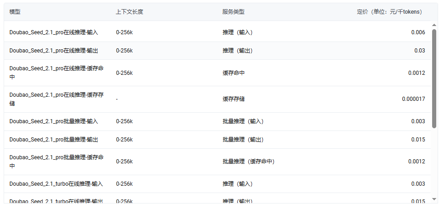Select the Doubao_Seed_2.1_pro批量推理-输出 row

coord(217,140)
